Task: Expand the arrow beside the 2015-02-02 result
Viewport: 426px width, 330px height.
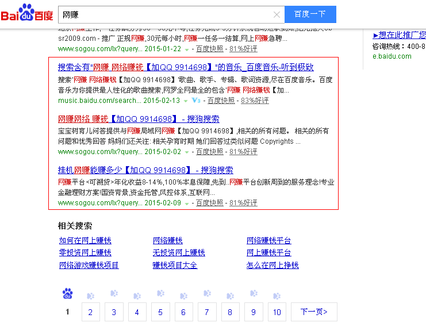Action: 187,152
